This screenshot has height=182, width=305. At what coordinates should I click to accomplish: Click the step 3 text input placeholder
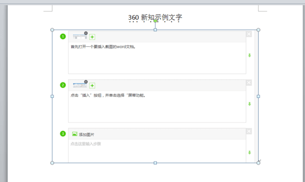click(86, 144)
